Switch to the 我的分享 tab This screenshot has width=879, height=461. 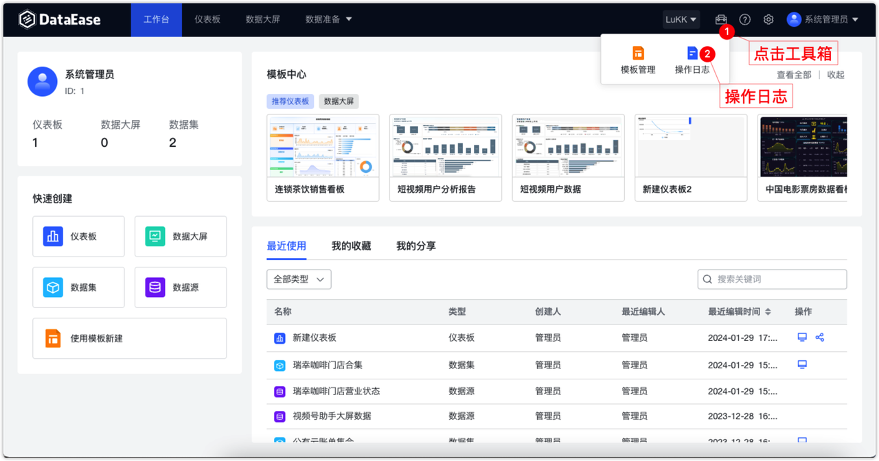coord(415,245)
